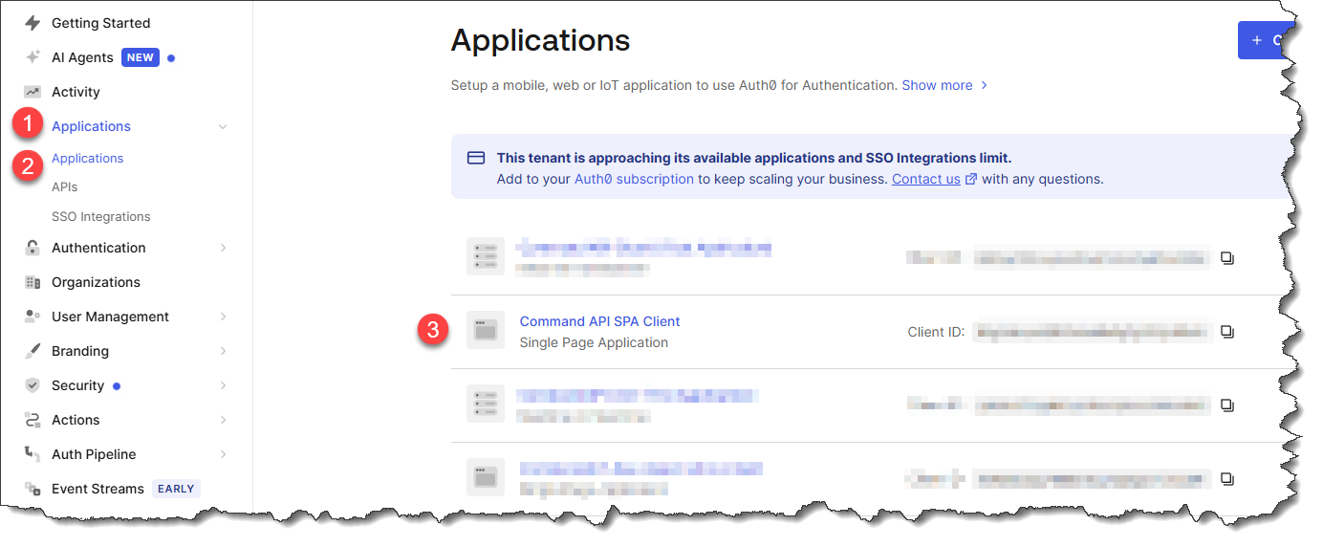
Task: Click the User Management people icon
Action: [33, 317]
